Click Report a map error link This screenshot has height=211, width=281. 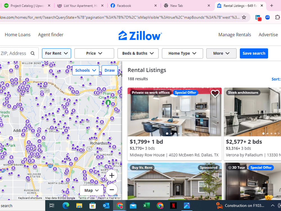tap(109, 198)
